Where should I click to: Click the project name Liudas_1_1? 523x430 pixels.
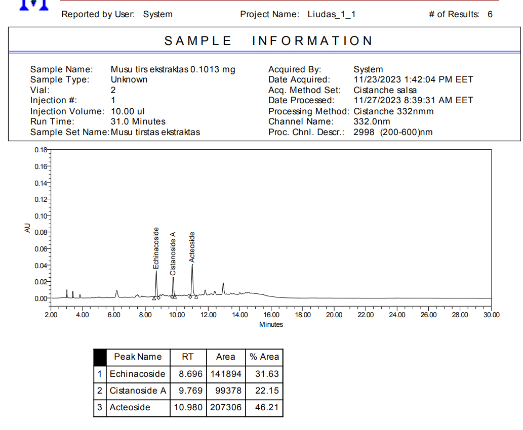click(x=331, y=14)
